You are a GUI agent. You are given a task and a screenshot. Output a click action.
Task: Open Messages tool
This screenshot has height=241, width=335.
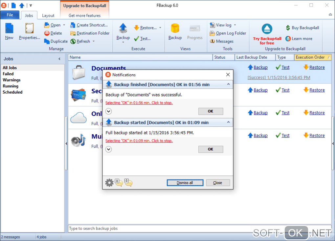coord(222,41)
